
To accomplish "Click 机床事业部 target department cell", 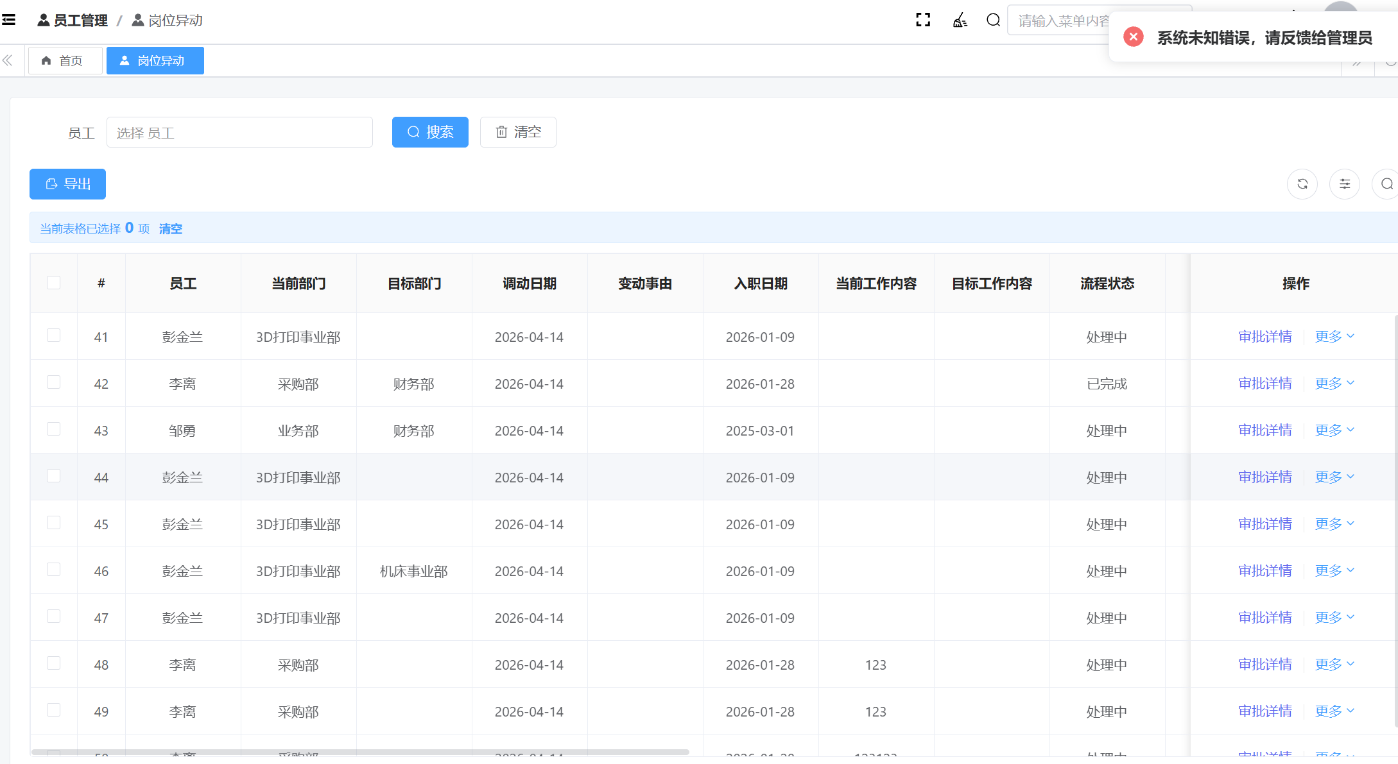I will 414,572.
